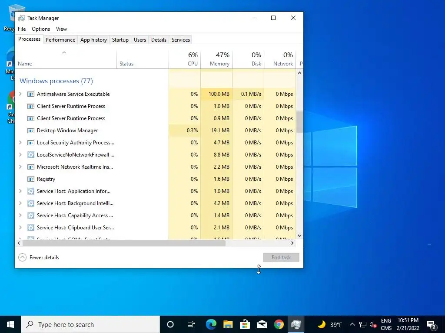Open the Windows Start menu
445x333 pixels.
coord(10,324)
